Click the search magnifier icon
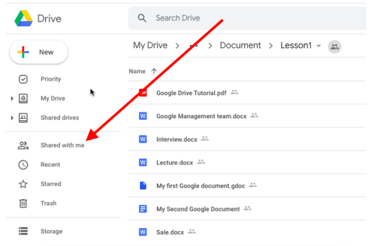 click(142, 18)
